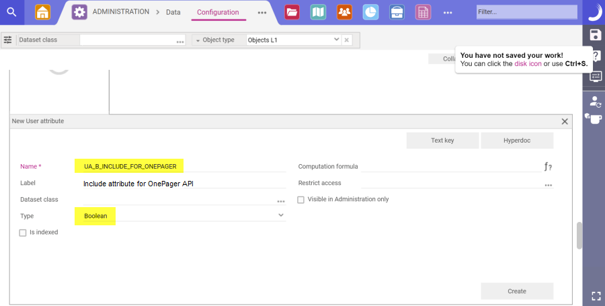The width and height of the screenshot is (605, 306).
Task: Open the search magnifier icon
Action: (11, 12)
